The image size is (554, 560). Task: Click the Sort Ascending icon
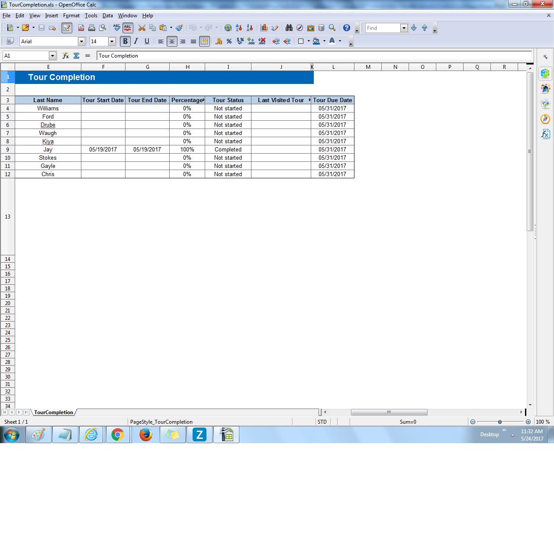(x=239, y=28)
